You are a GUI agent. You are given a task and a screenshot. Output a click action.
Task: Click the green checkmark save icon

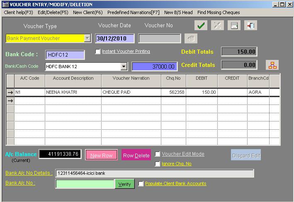point(201,26)
